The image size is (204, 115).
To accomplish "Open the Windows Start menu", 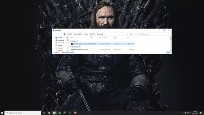I will [x=2, y=113].
